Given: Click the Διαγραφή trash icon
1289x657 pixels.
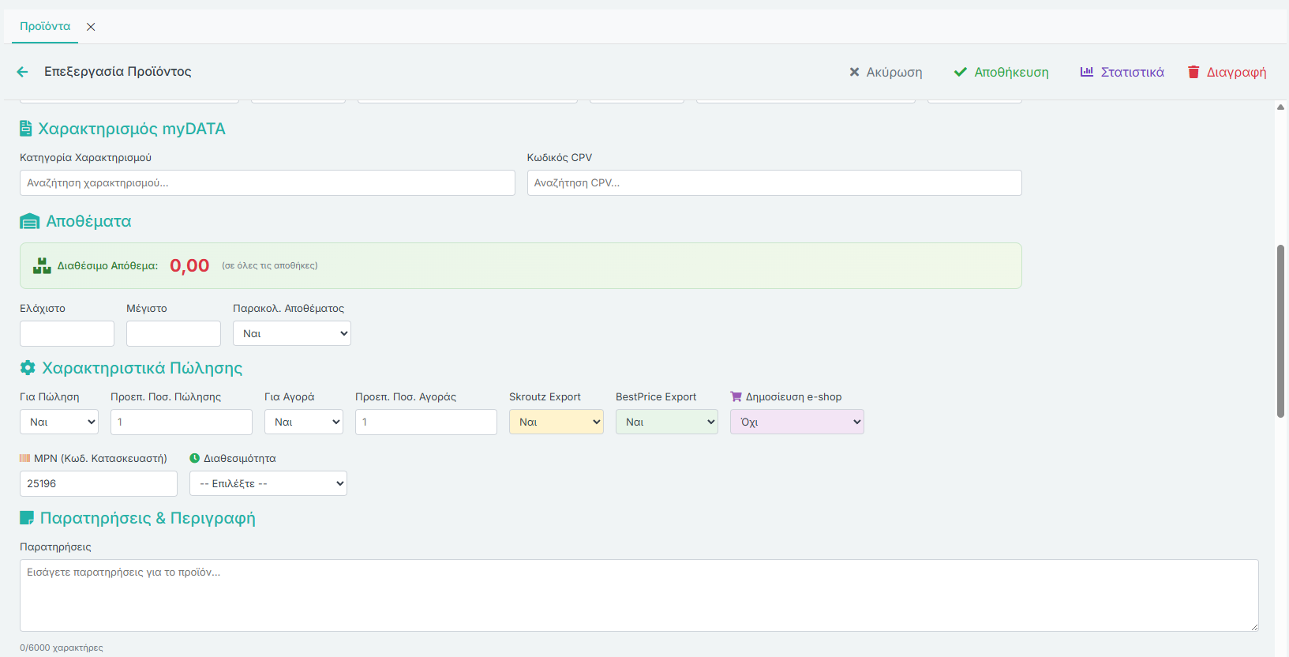Looking at the screenshot, I should 1193,72.
